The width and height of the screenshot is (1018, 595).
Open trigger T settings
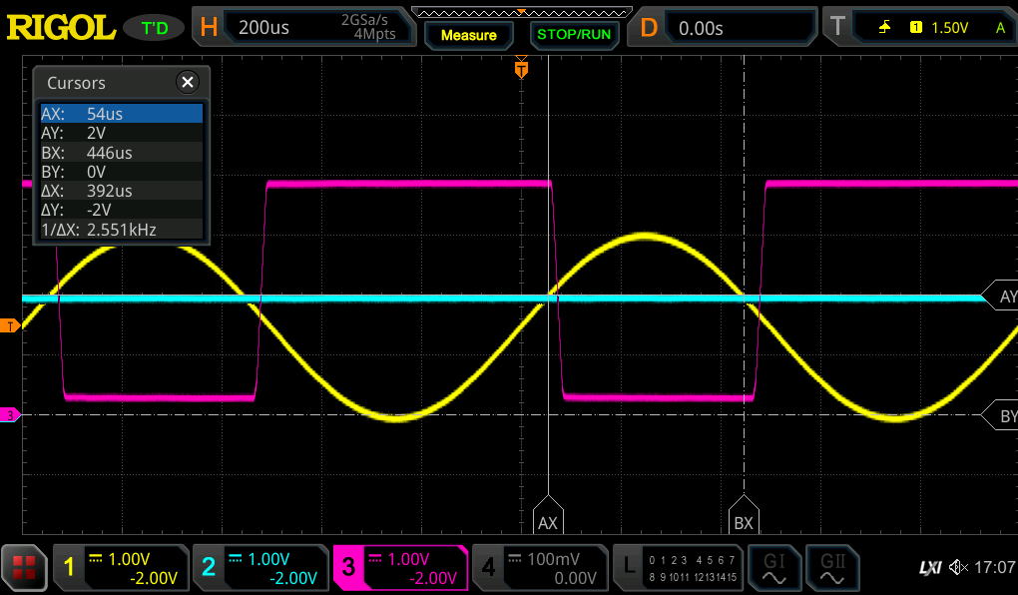(x=837, y=27)
